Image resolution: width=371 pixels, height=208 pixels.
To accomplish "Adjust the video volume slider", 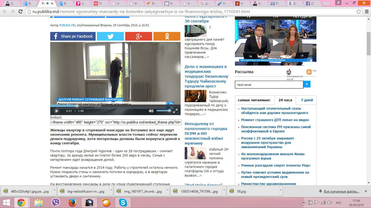I will click(x=164, y=111).
